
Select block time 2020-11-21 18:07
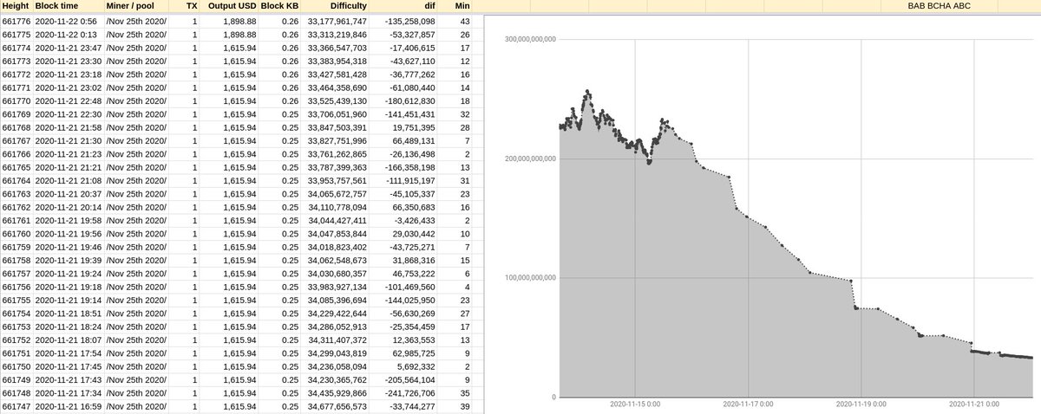click(x=68, y=340)
